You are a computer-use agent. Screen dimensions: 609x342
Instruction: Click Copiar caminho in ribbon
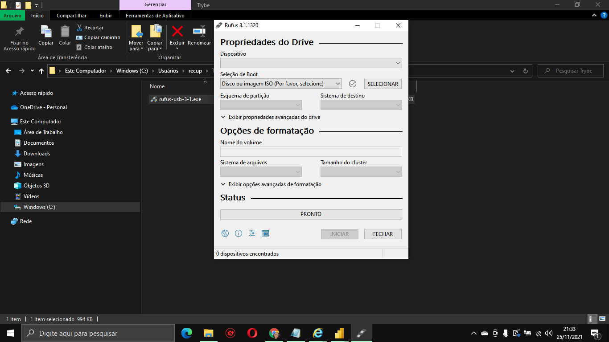(x=98, y=37)
